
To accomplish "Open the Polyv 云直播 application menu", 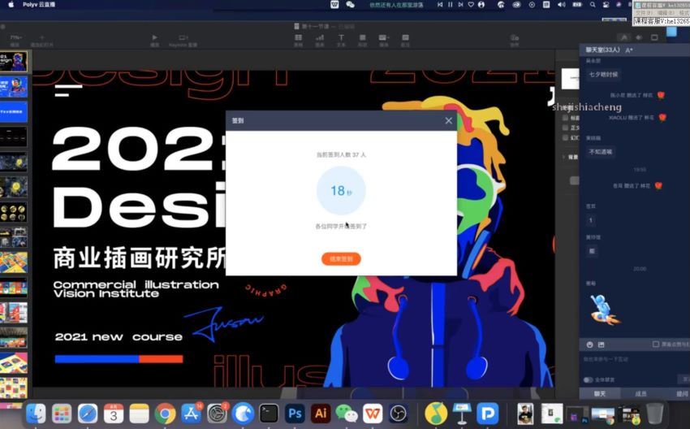I will pos(39,4).
